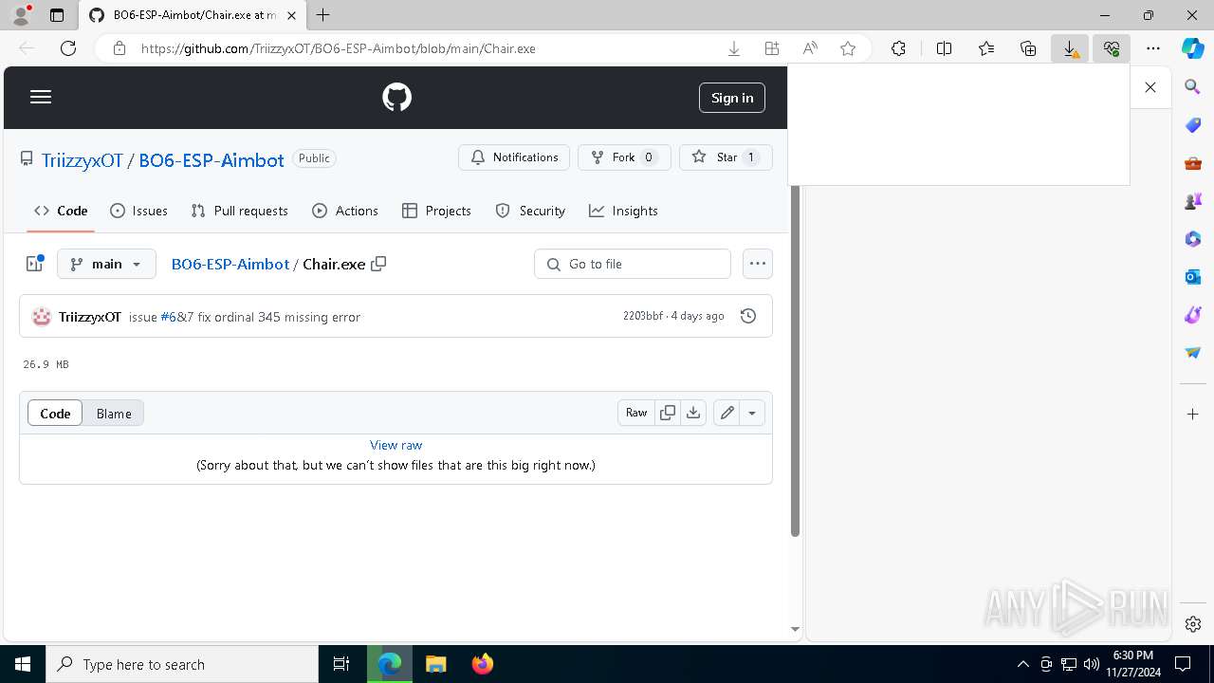1214x683 pixels.
Task: Open the browser Extensions icon
Action: coord(898,48)
